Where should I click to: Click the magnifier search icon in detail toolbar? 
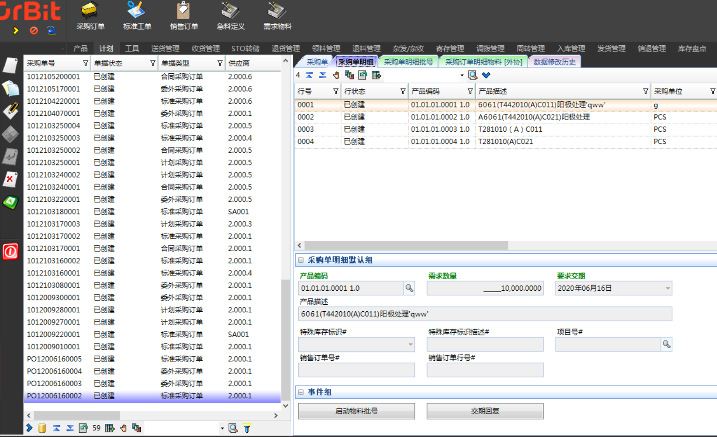(x=472, y=75)
